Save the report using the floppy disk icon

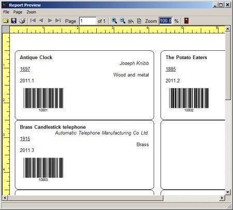point(14,21)
